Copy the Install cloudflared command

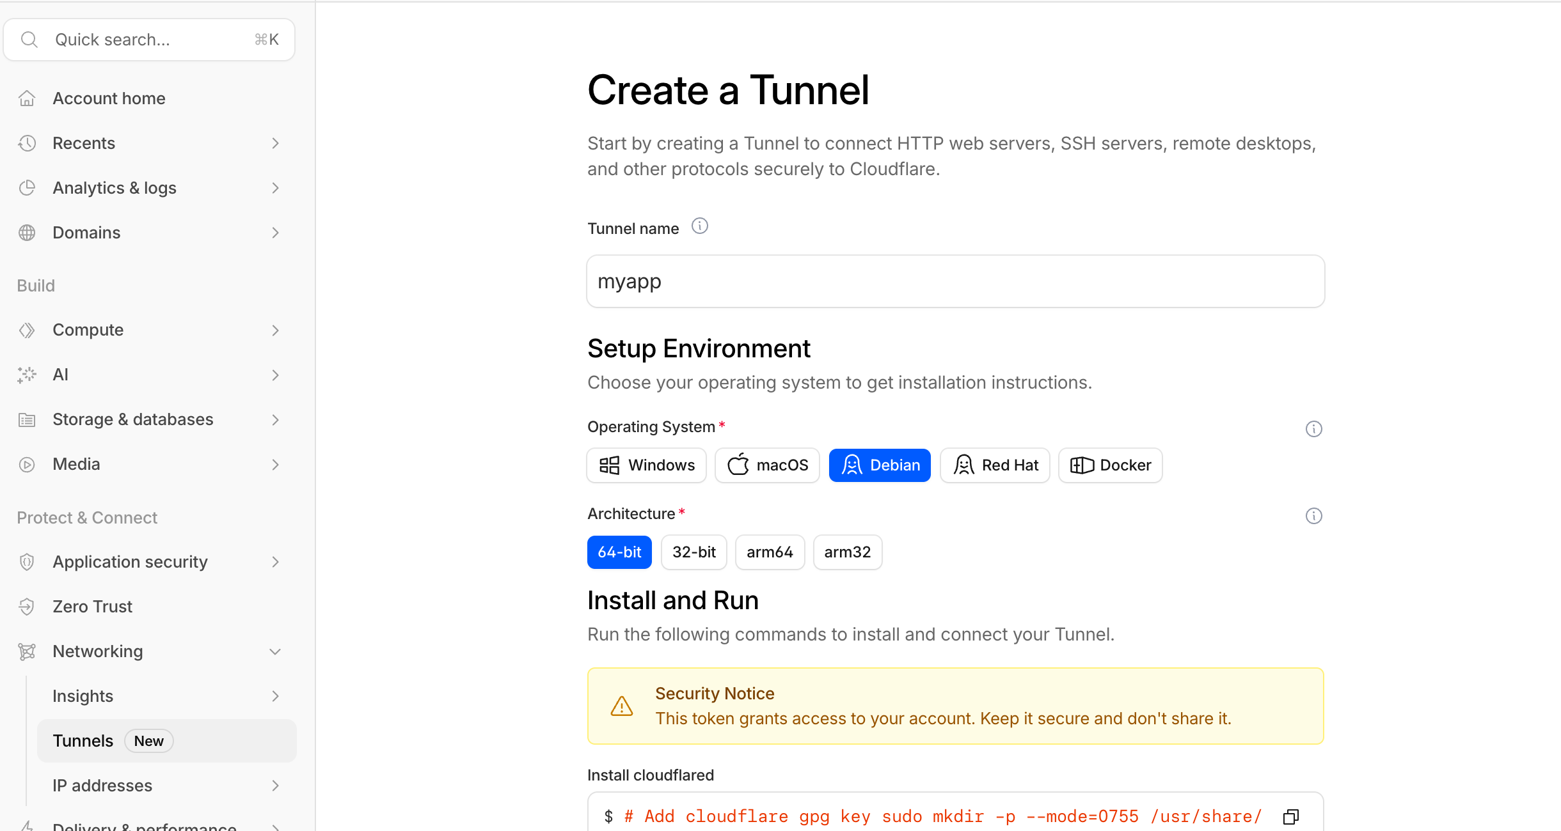(1291, 816)
